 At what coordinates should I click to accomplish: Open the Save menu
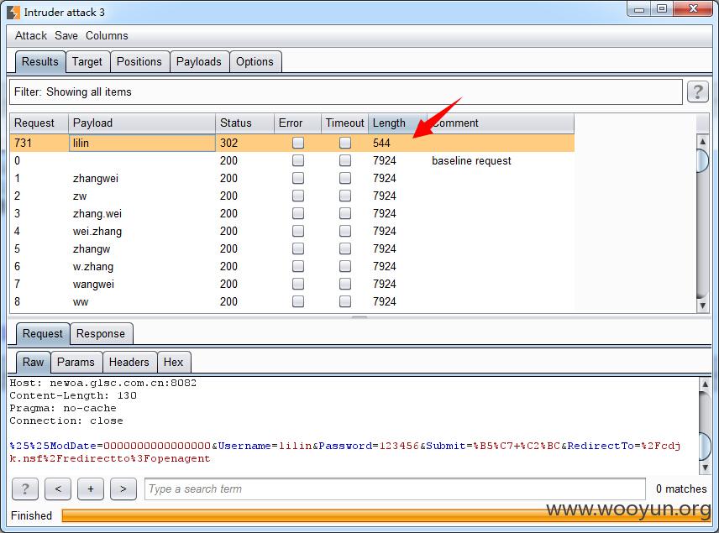coord(66,36)
